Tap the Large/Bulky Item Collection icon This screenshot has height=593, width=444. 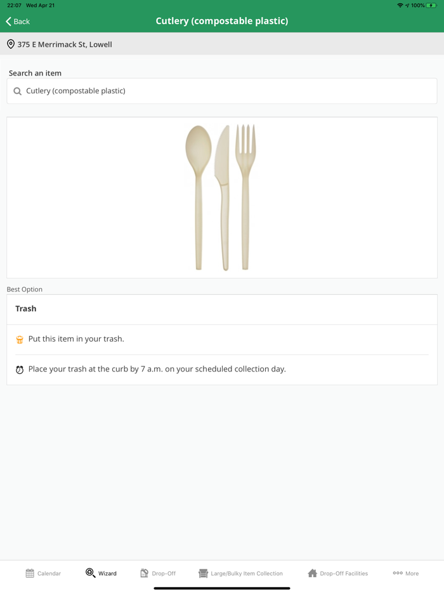point(203,573)
